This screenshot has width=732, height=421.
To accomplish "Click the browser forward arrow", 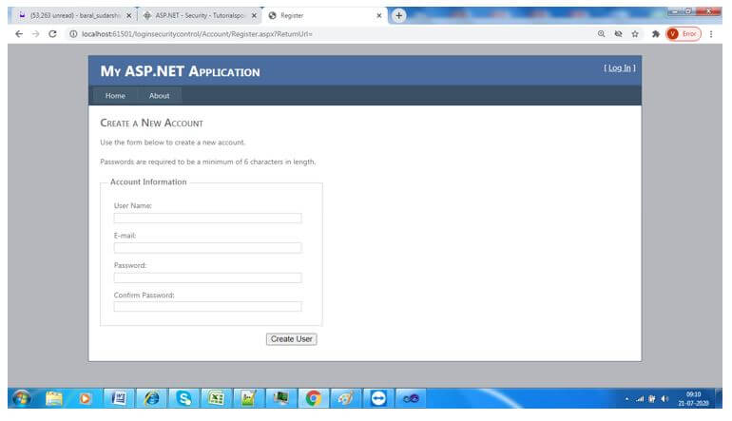I will click(x=35, y=34).
